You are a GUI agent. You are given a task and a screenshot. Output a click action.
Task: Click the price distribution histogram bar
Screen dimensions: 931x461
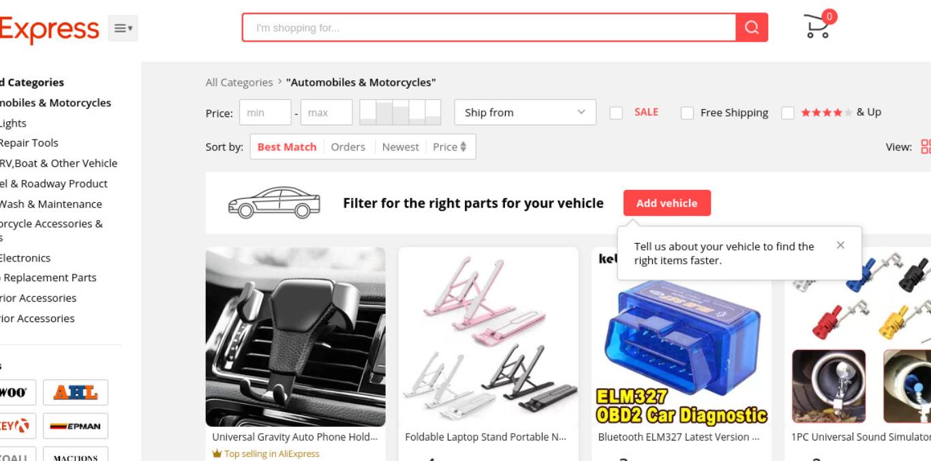(400, 112)
